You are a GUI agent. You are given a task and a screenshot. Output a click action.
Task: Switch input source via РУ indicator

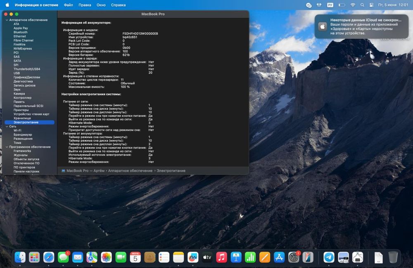coord(330,5)
